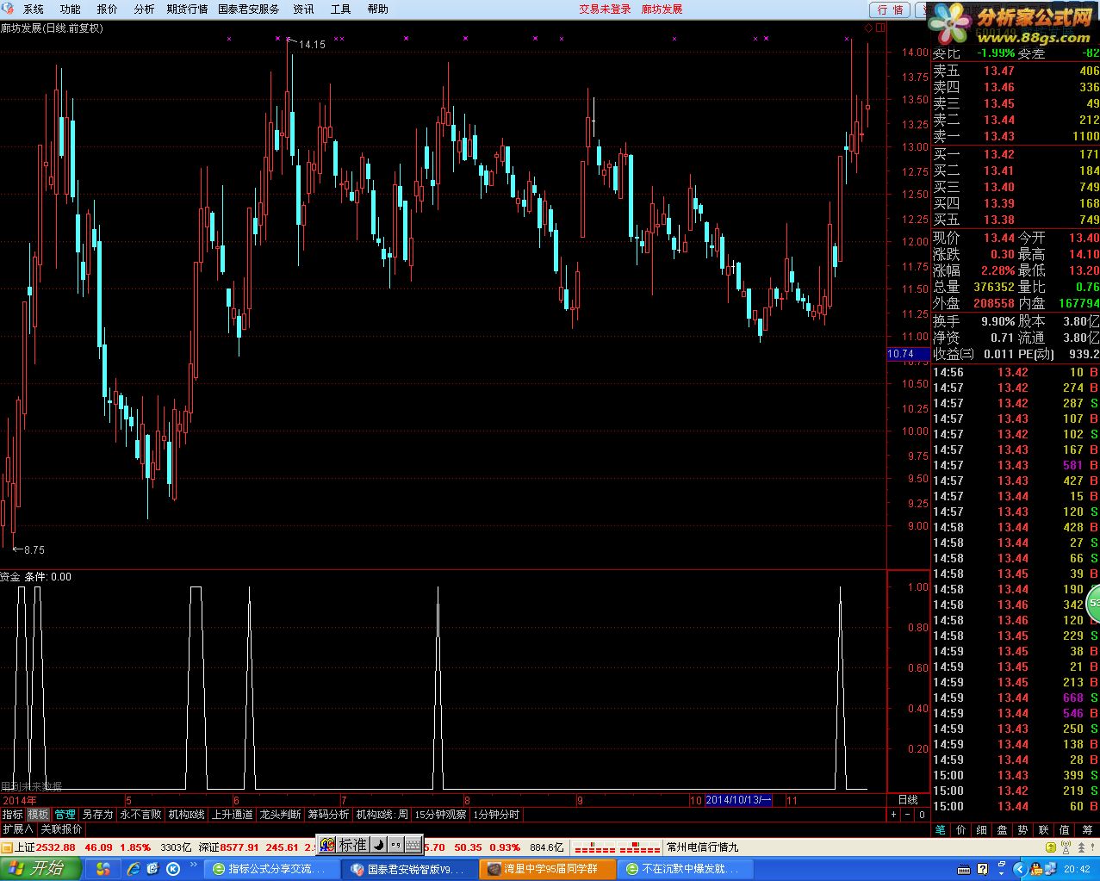Screen dimensions: 1100x881
Task: Click the small diamond icon above price axis
Action: click(x=869, y=28)
